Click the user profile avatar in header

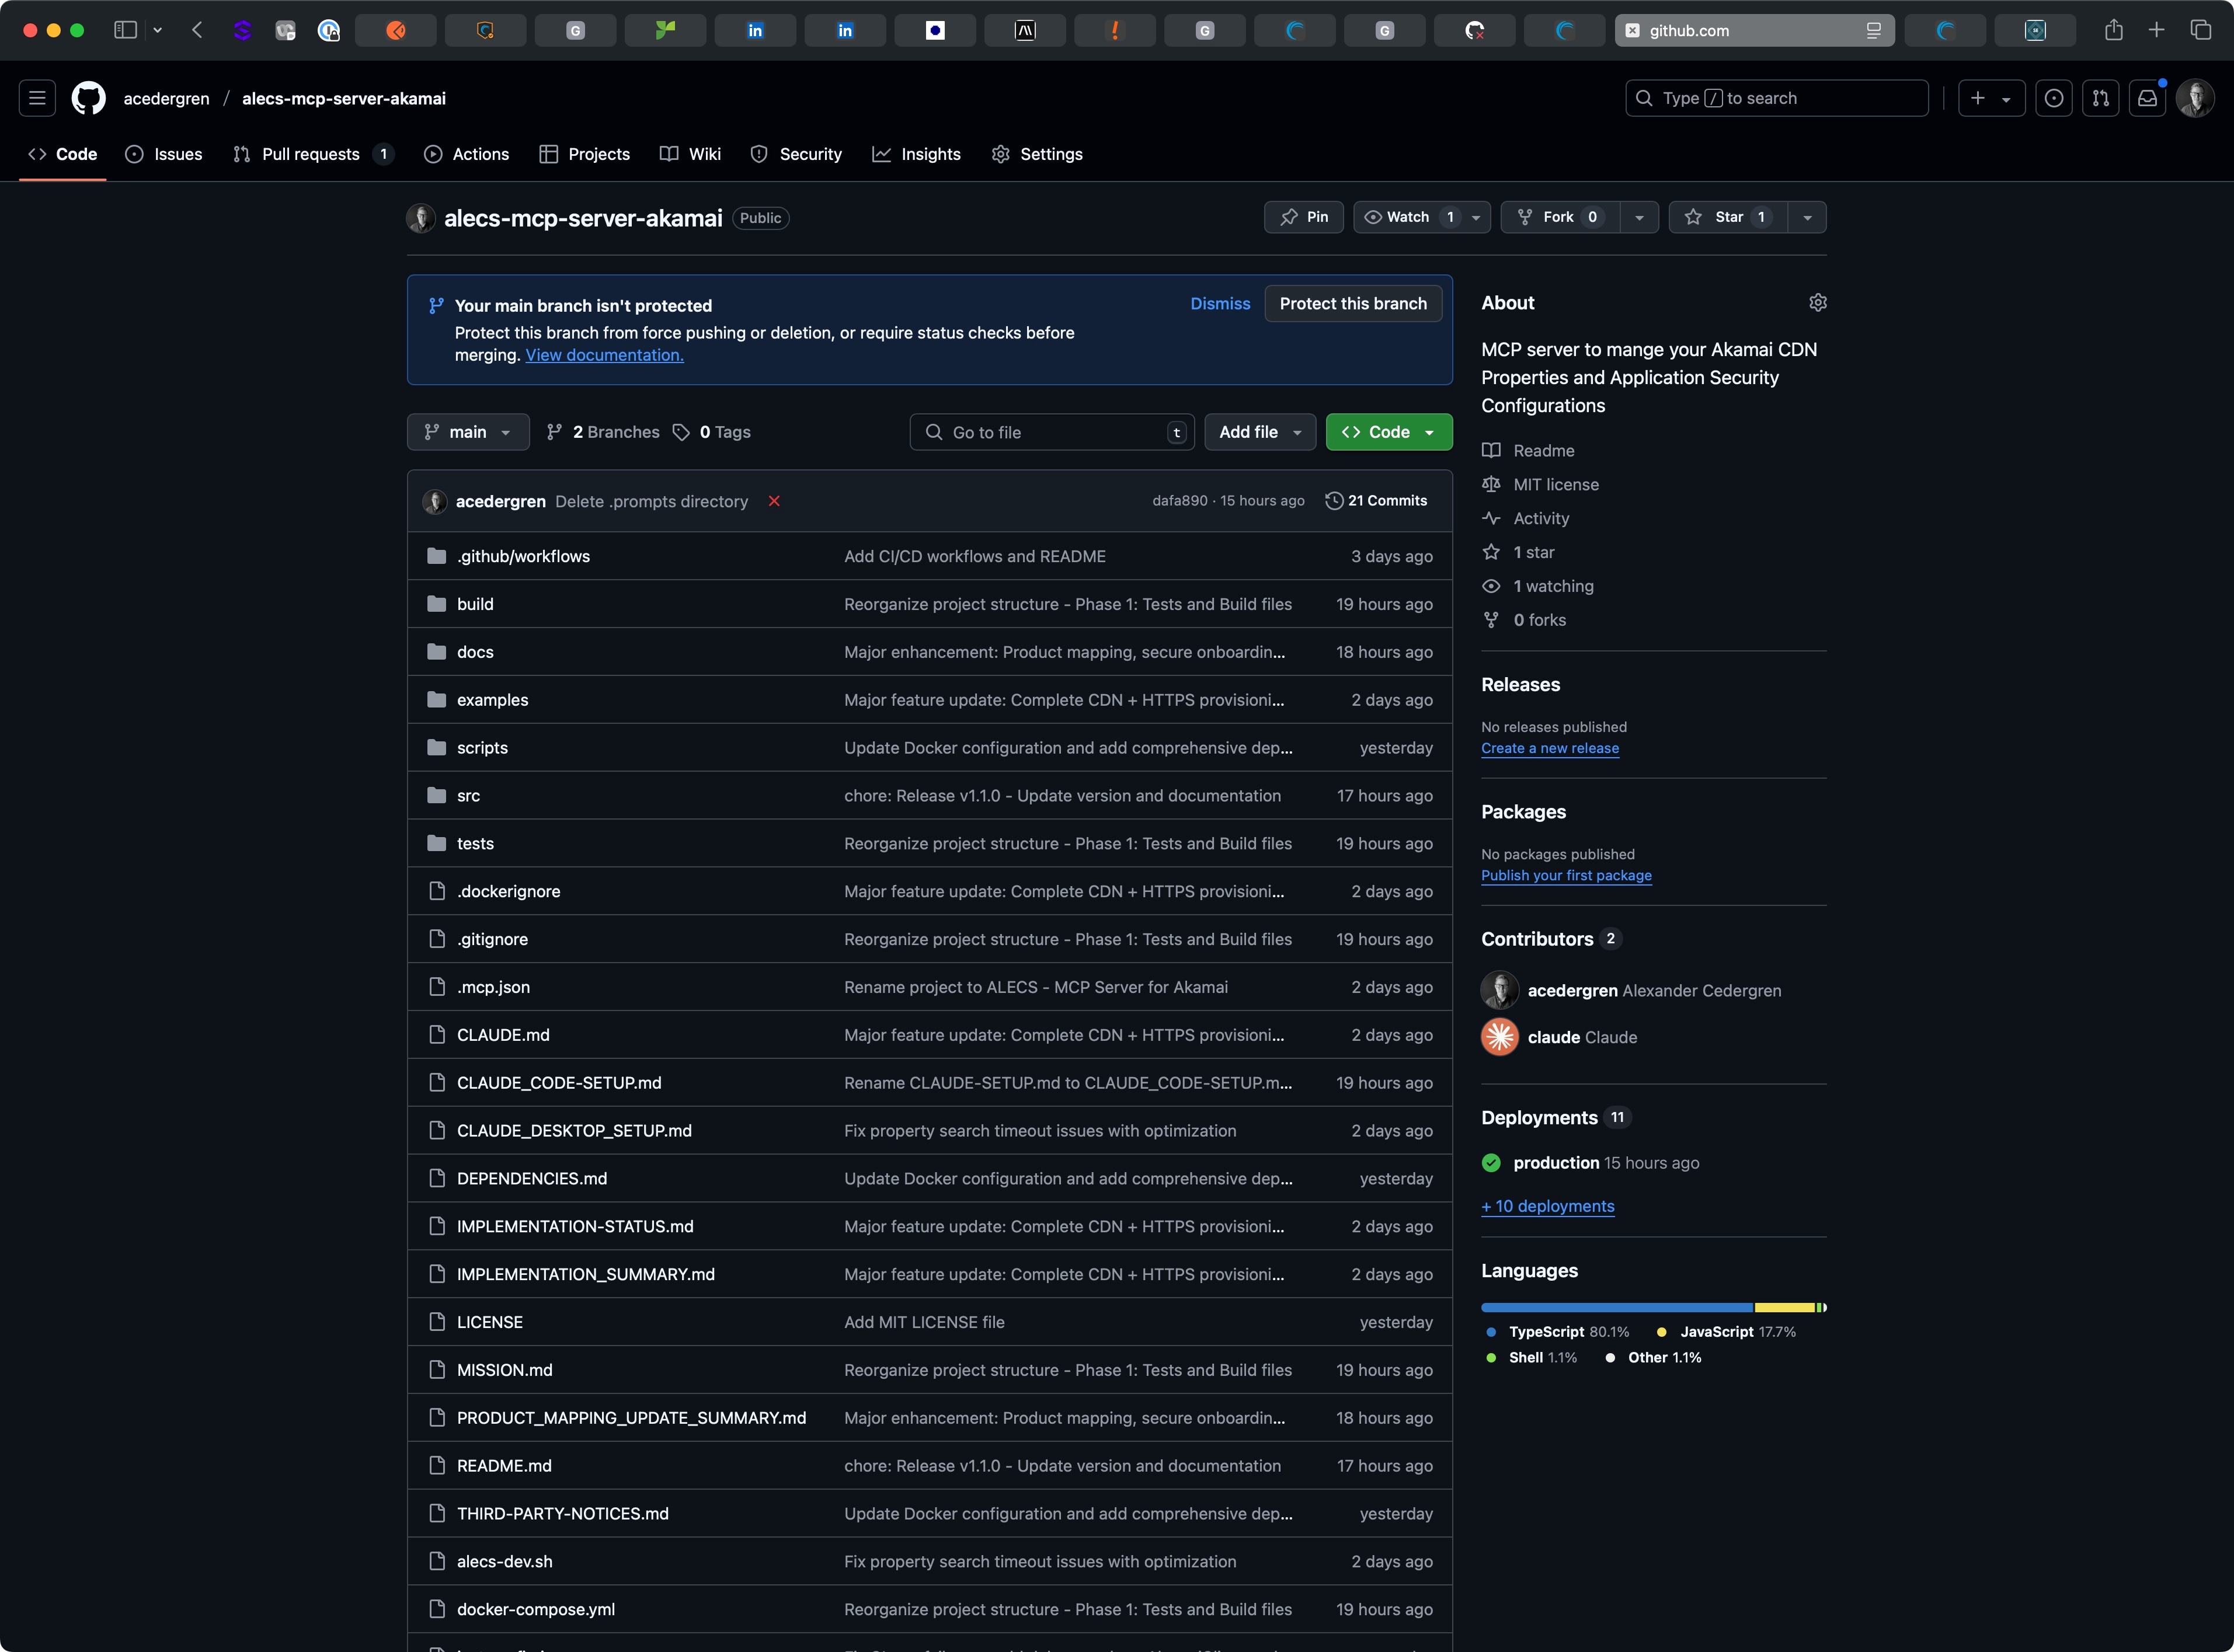[2195, 98]
